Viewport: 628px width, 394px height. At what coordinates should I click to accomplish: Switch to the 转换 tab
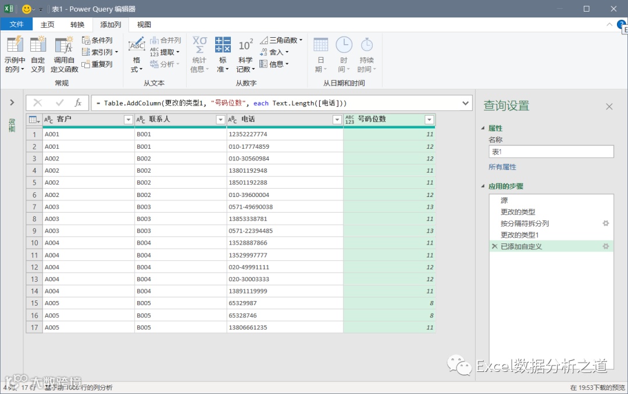click(77, 24)
